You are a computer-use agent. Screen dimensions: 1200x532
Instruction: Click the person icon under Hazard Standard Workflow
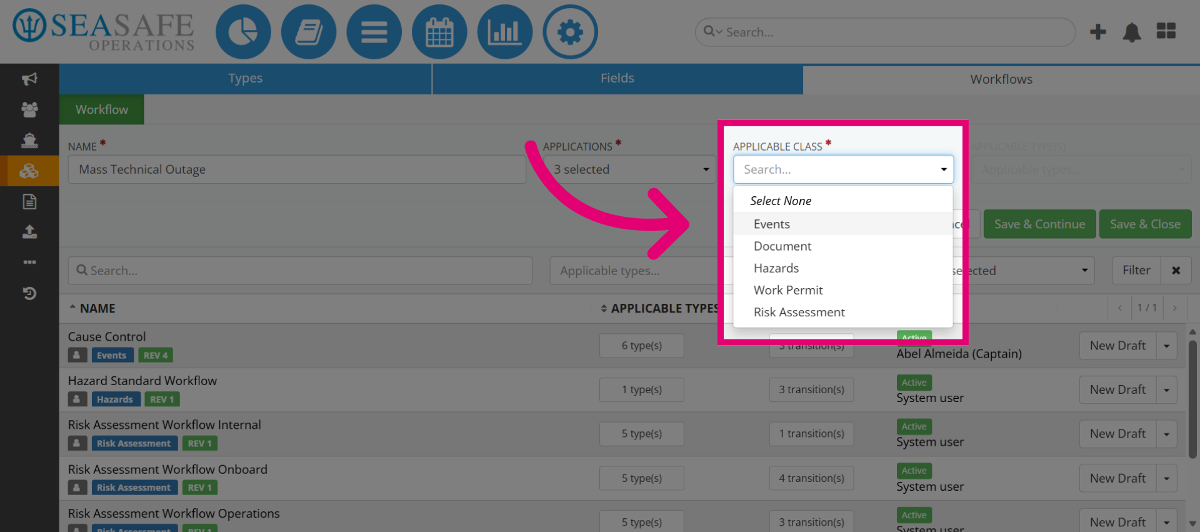[77, 399]
